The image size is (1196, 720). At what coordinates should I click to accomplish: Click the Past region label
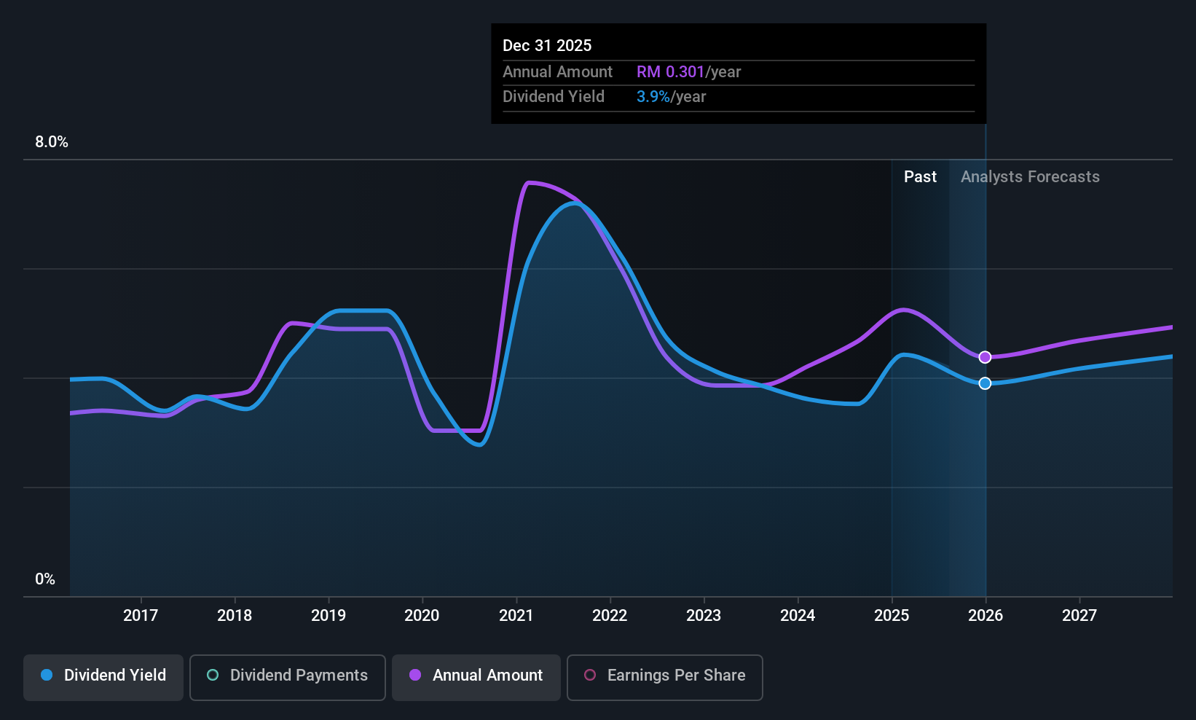coord(920,177)
